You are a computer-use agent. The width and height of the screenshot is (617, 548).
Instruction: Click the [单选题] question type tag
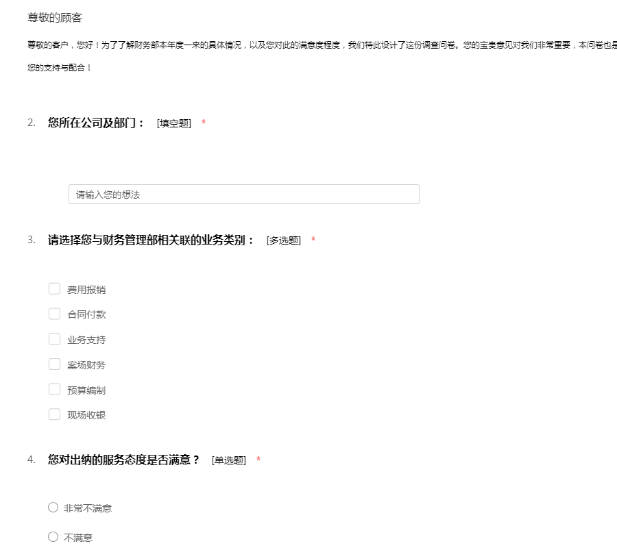point(229,460)
